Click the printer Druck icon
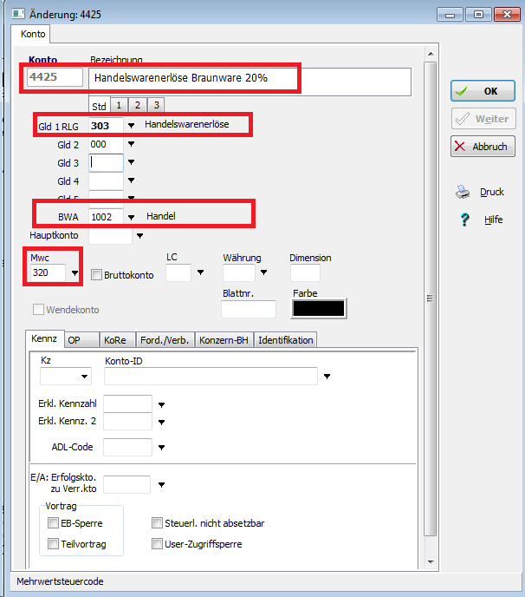 [463, 192]
